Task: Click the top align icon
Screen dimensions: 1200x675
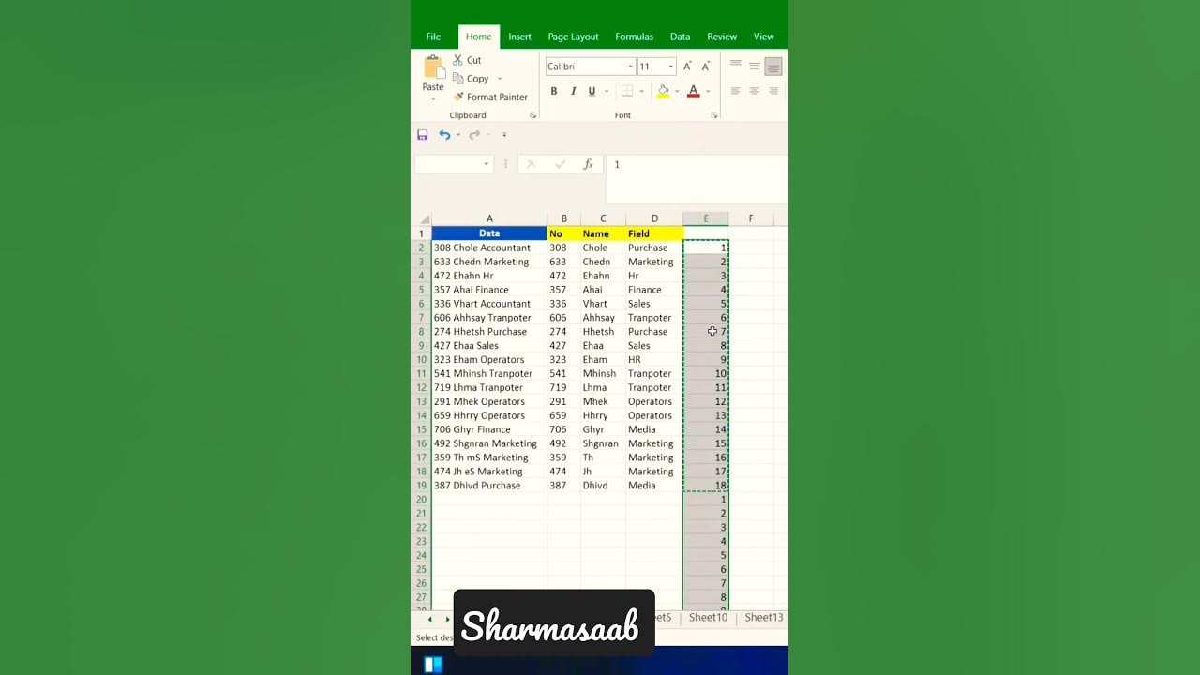Action: 736,67
